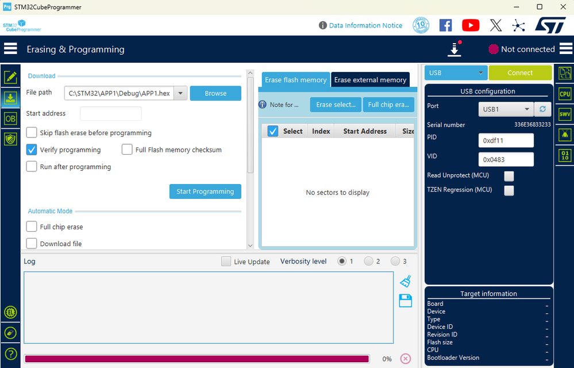Open the help question mark icon
The image size is (574, 368).
tap(10, 354)
